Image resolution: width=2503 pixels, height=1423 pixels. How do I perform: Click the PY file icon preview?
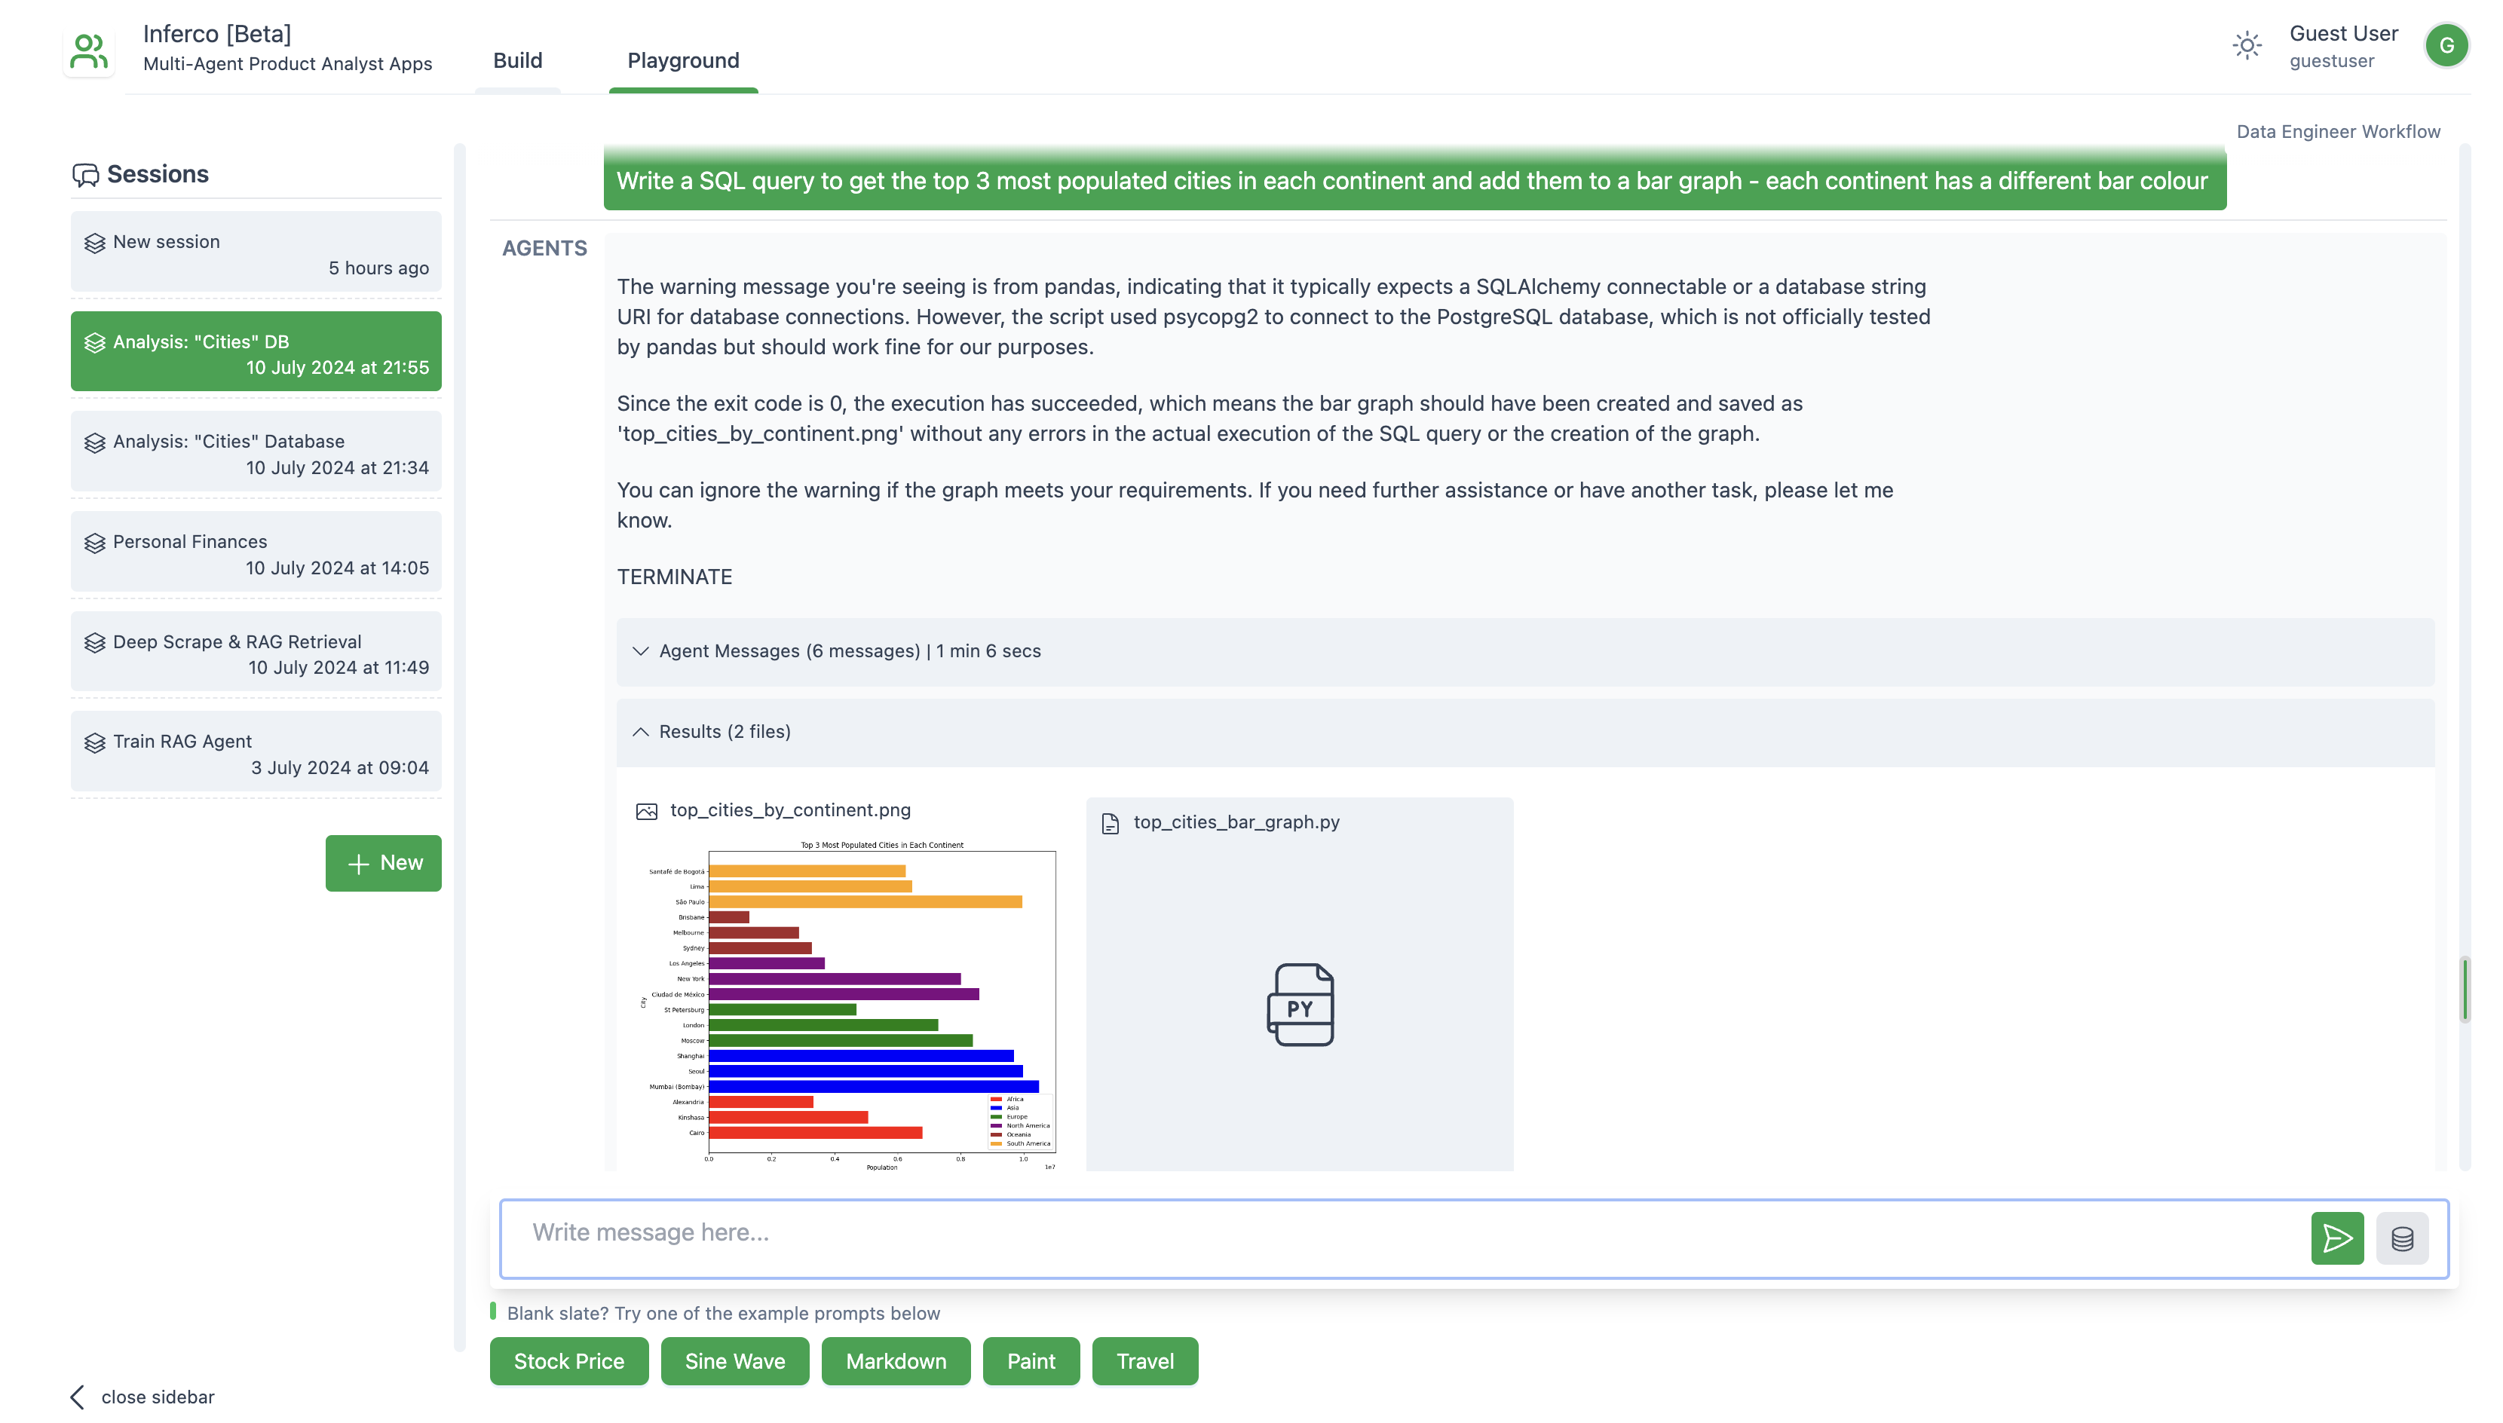[x=1299, y=1005]
